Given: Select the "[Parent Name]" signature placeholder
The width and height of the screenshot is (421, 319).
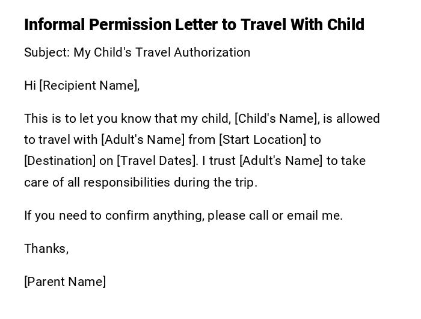Looking at the screenshot, I should (65, 282).
